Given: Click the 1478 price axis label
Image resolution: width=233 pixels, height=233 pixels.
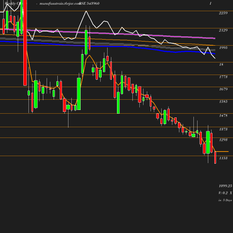Looking at the screenshot, I should [223, 116].
